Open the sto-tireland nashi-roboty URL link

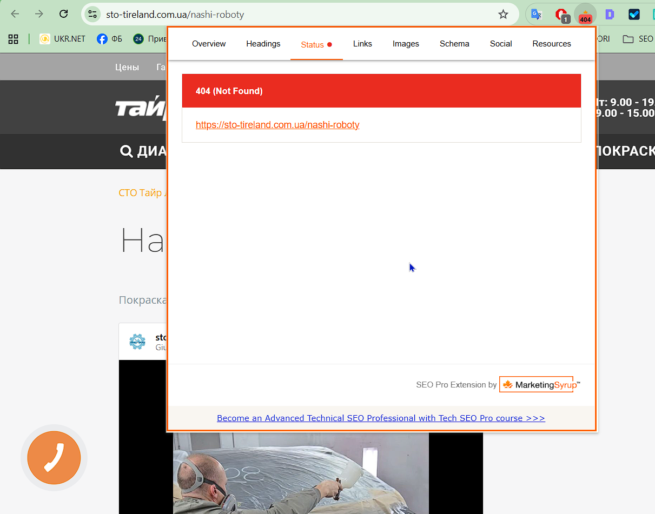(277, 125)
